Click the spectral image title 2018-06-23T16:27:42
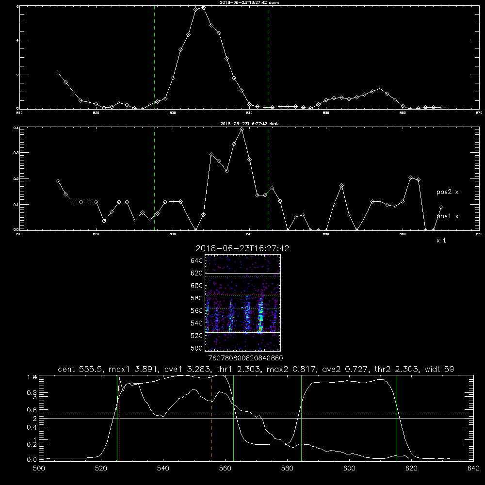The width and height of the screenshot is (485, 485). [242, 248]
